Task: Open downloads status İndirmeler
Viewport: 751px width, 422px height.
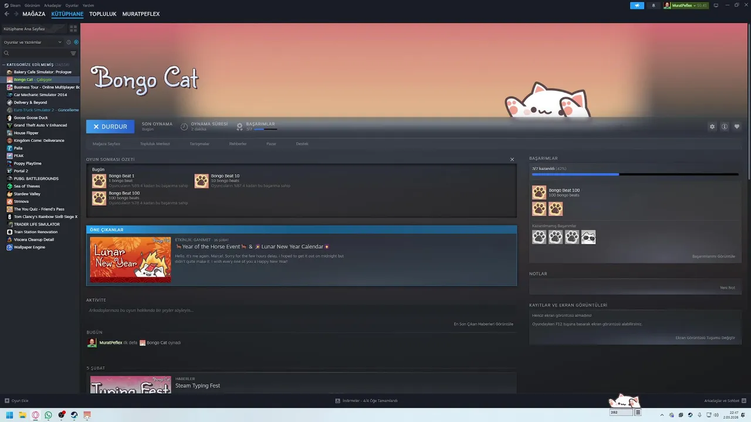Action: 367,401
